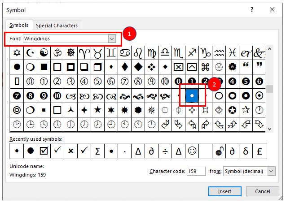Select the yin yang symbol
Image resolution: width=286 pixels, height=203 pixels.
pos(44,53)
